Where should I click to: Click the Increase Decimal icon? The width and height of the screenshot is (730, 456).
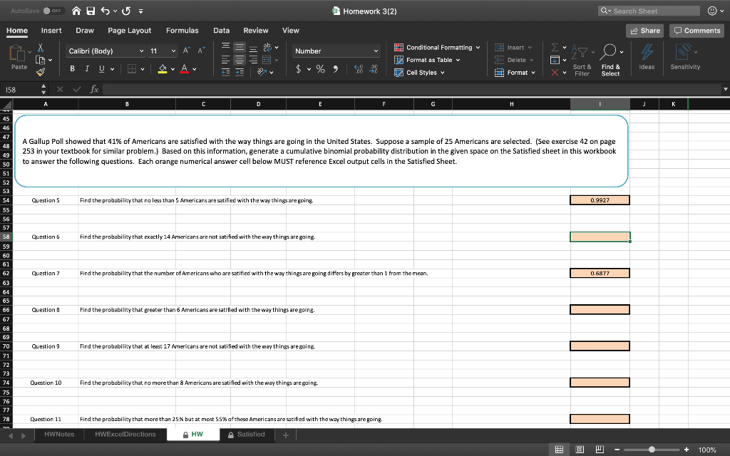pyautogui.click(x=359, y=68)
